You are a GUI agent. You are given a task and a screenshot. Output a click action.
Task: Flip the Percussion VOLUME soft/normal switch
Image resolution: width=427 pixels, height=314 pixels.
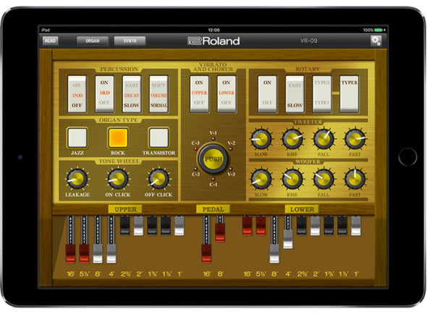(x=158, y=94)
